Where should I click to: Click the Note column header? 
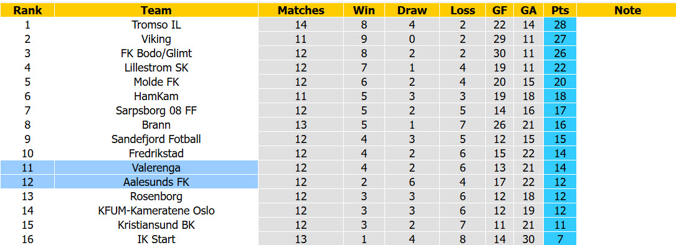point(627,11)
